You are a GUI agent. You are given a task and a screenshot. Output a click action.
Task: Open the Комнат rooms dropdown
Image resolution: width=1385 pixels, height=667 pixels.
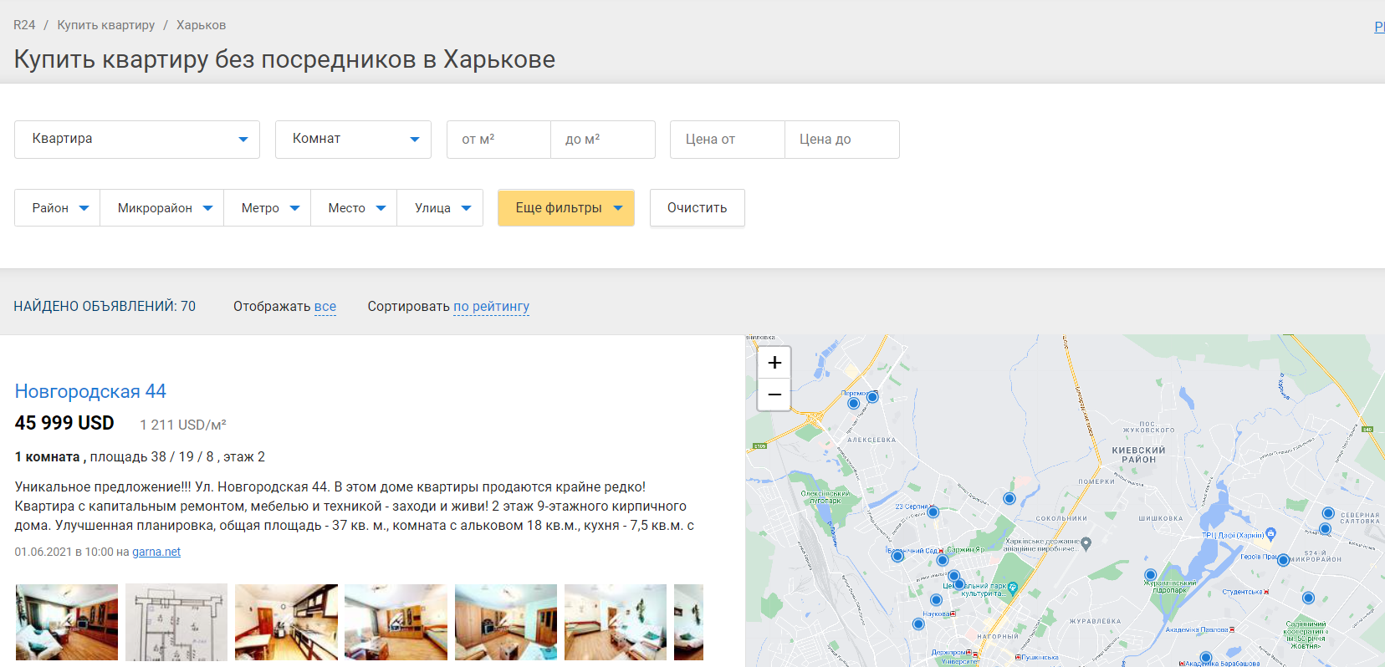pos(353,140)
